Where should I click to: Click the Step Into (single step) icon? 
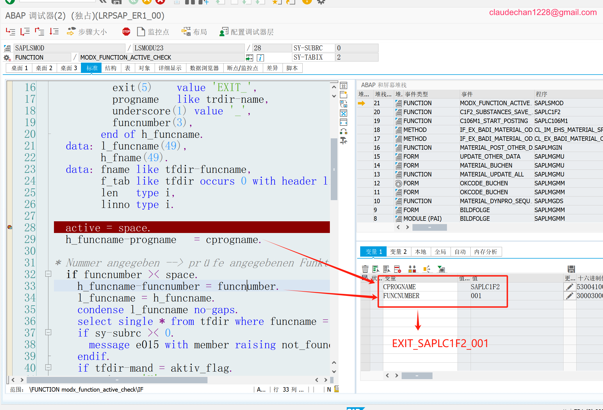11,32
